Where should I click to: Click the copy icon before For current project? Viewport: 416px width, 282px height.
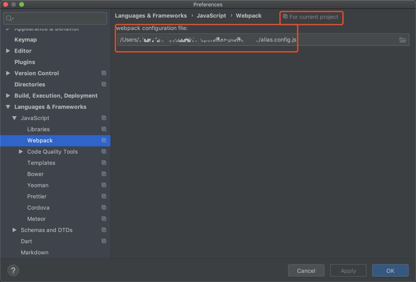[285, 17]
